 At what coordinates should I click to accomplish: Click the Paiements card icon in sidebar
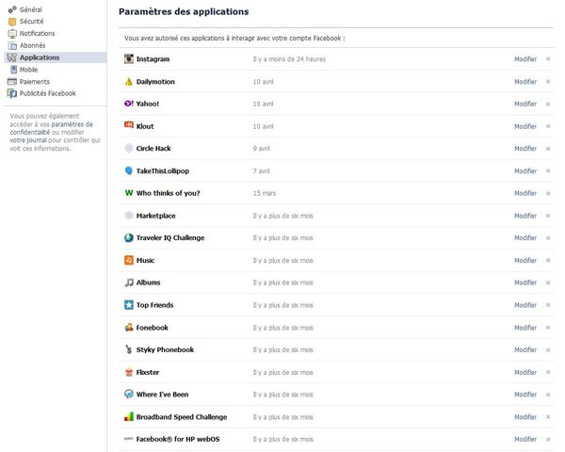tap(12, 82)
